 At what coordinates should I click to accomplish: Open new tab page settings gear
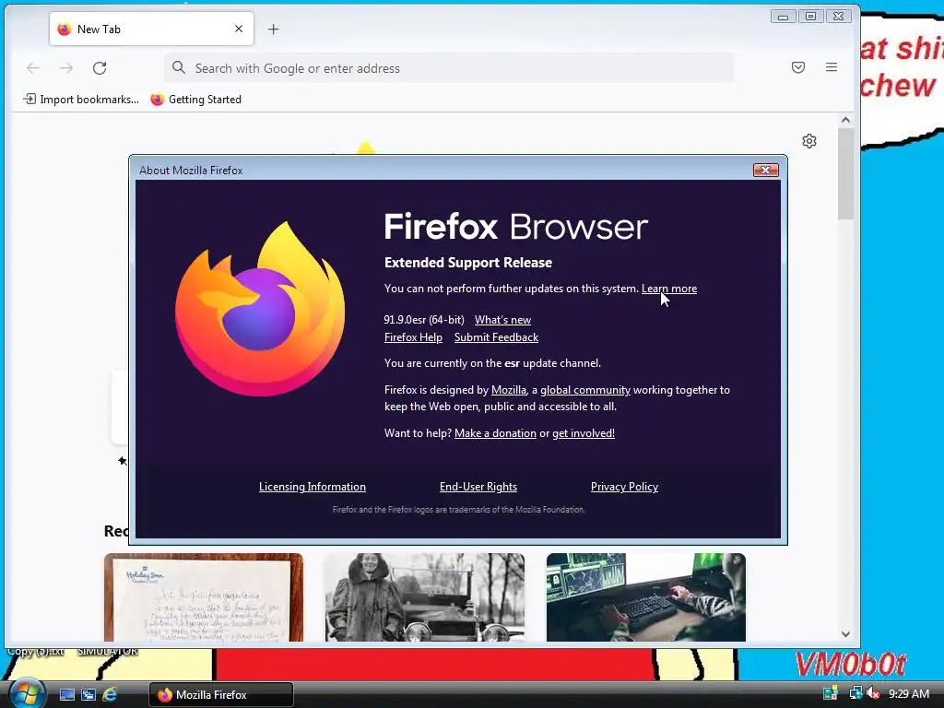pyautogui.click(x=809, y=141)
